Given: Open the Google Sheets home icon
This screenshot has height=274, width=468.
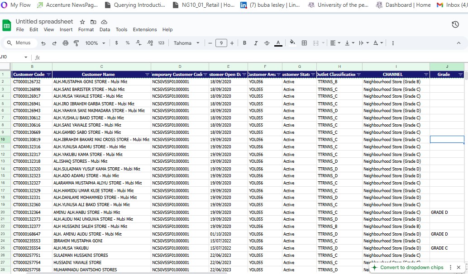Looking at the screenshot, I should tap(7, 25).
